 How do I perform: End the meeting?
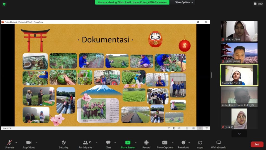pos(257,144)
